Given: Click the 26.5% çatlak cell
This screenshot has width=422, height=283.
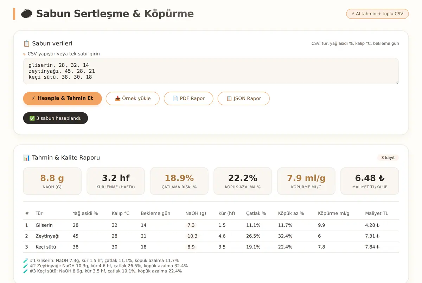Looking at the screenshot, I should point(253,236).
